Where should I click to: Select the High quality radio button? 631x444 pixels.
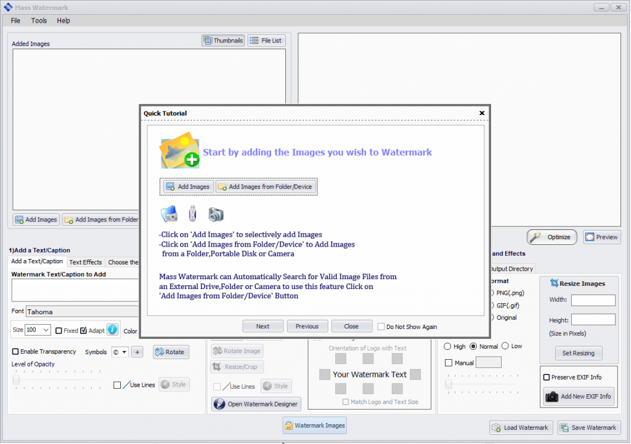pos(446,346)
